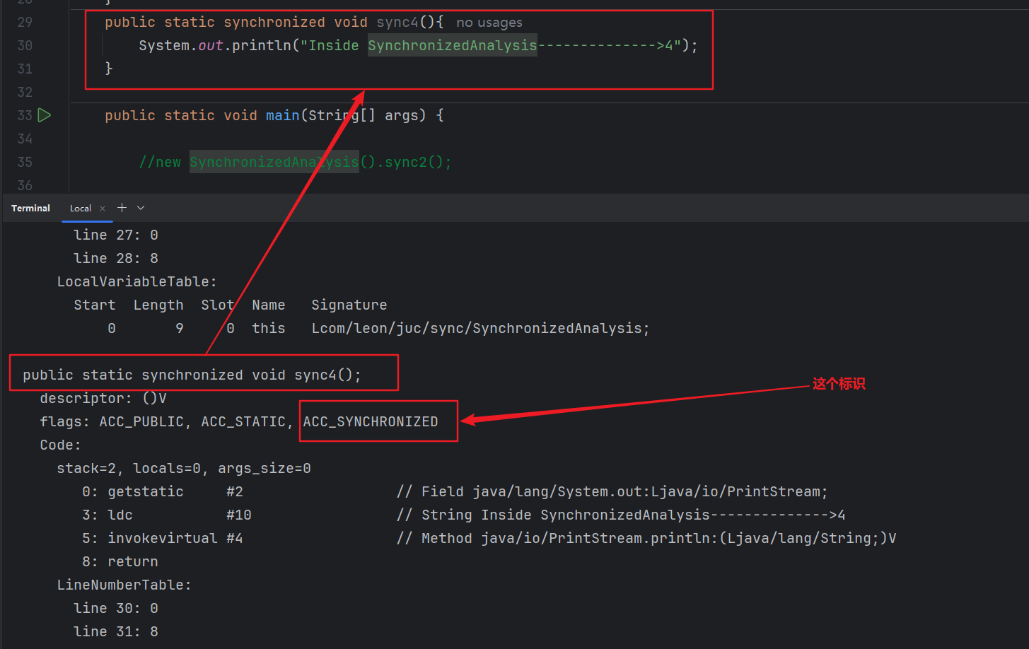Click the main method name in editor
Screen dimensions: 1029x649
[282, 115]
